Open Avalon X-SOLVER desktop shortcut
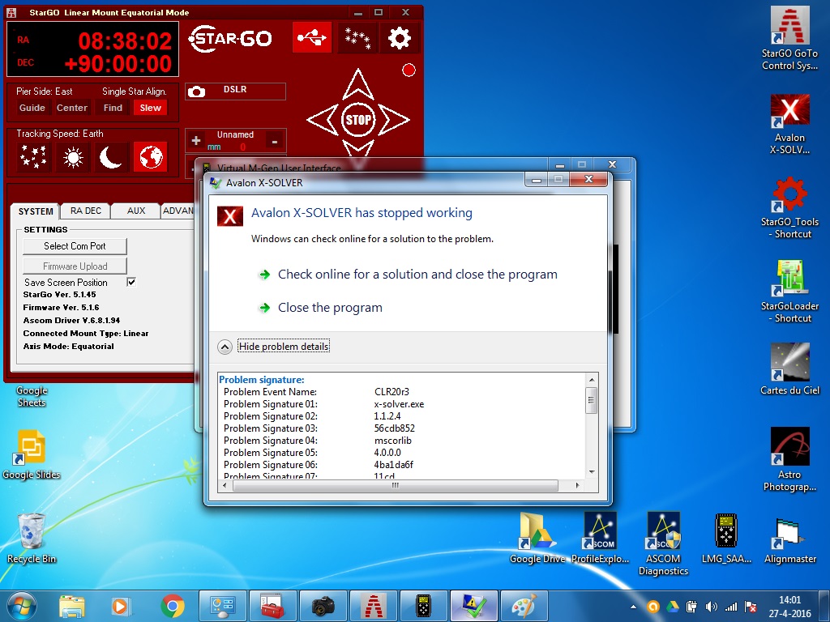Screen dimensions: 830x622 coord(789,124)
